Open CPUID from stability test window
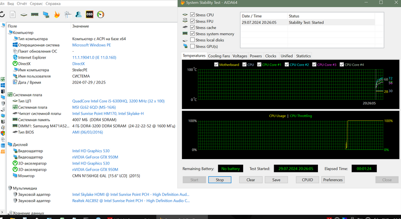 coord(307,180)
